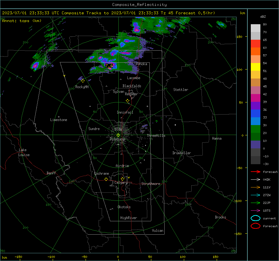The image size is (279, 261).
Task: Click the light gray 80-70 dBZ swatch
Action: click(x=255, y=28)
